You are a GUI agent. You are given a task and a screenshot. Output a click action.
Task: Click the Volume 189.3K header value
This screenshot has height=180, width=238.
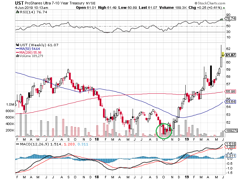pyautogui.click(x=173, y=7)
